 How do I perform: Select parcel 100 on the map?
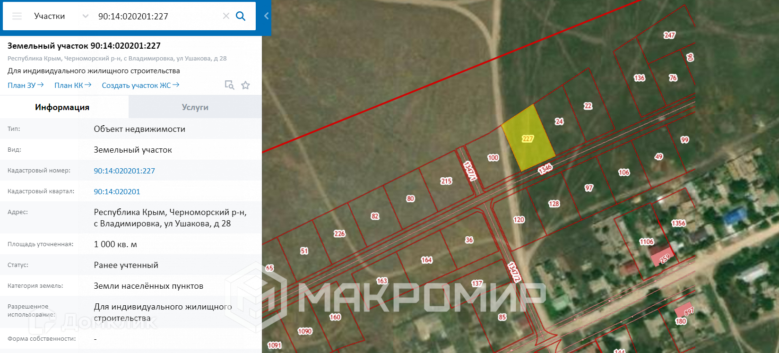[493, 158]
